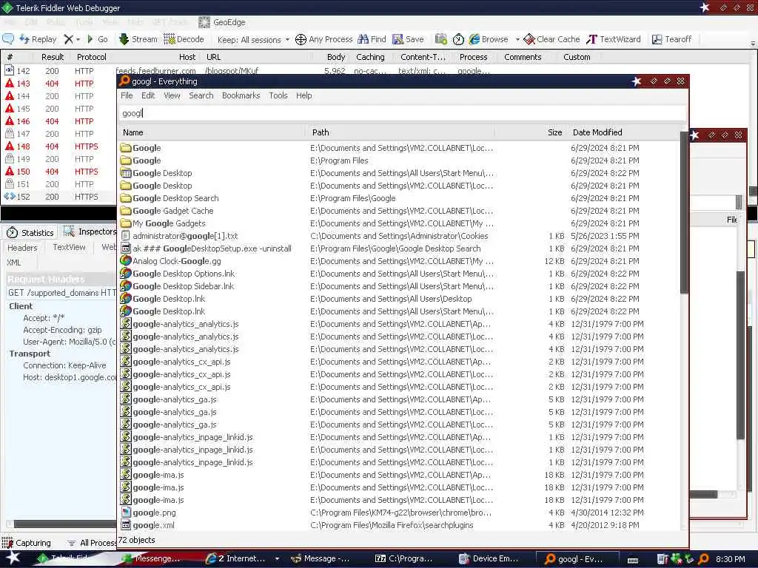Switch to C:\Progra... taskbar button
This screenshot has height=568, width=758.
pyautogui.click(x=403, y=559)
